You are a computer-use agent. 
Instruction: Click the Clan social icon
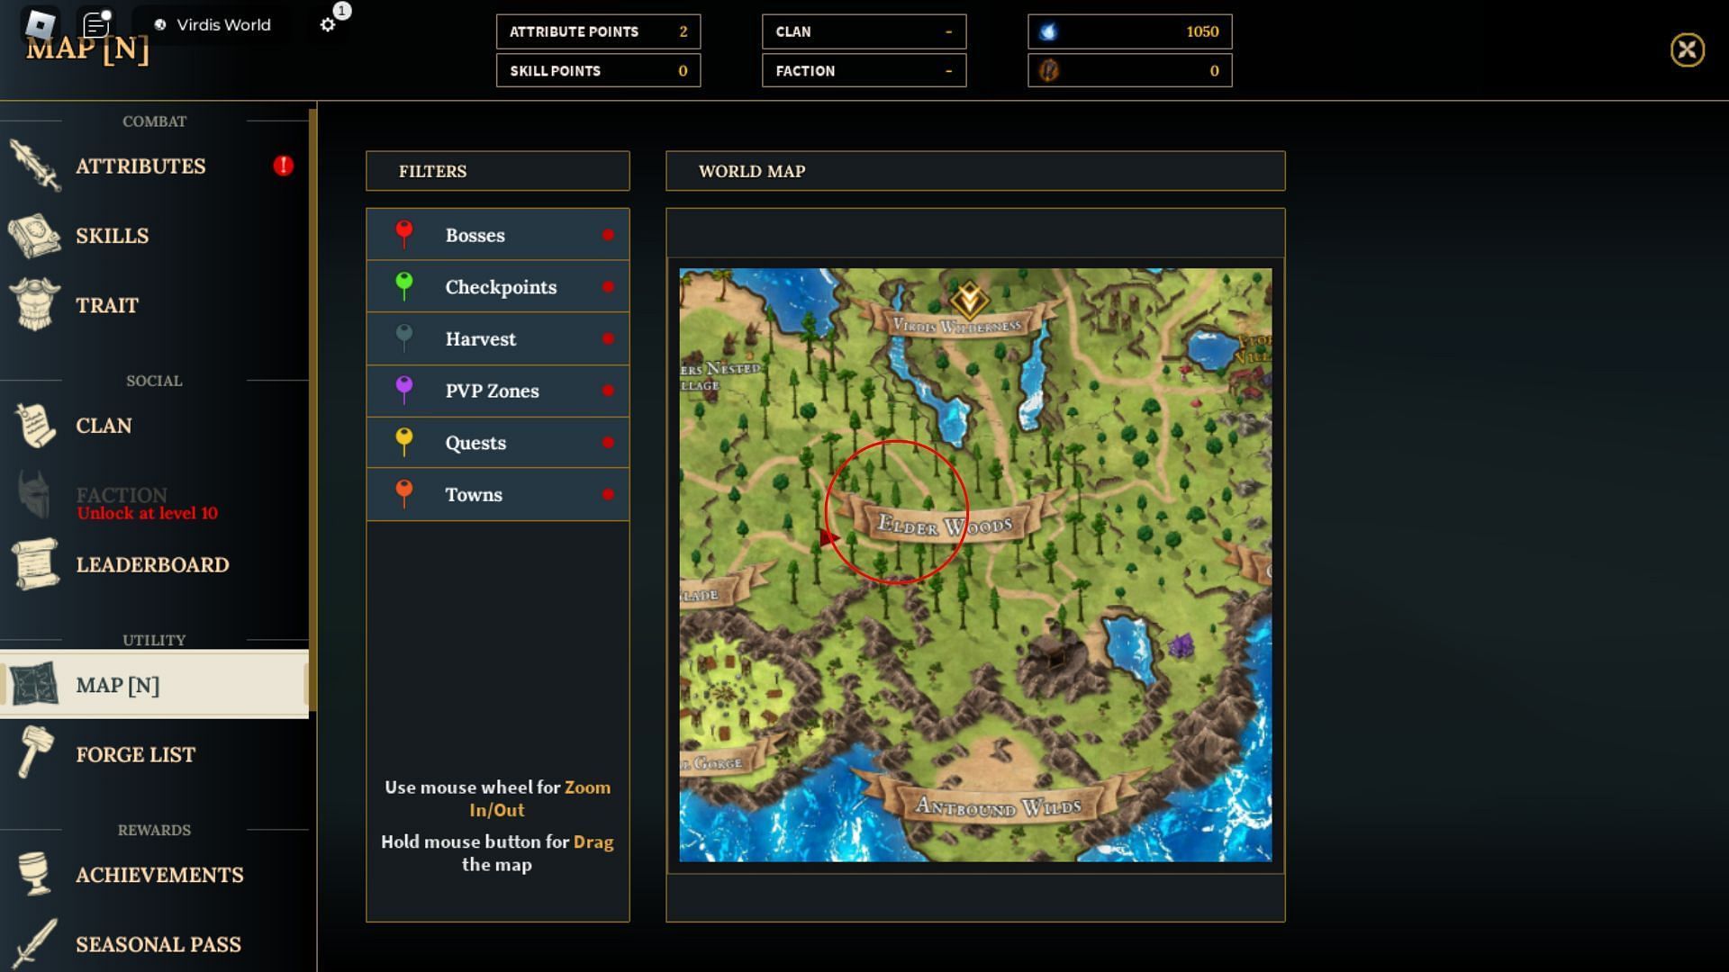[x=34, y=424]
